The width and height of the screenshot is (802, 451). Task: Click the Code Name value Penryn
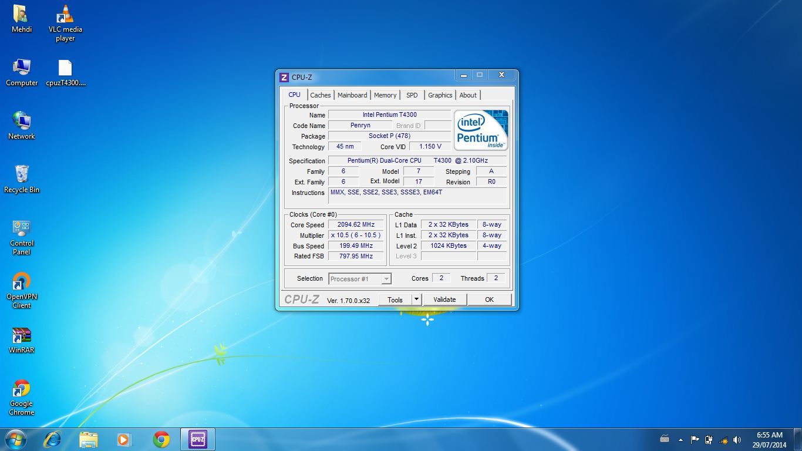(x=360, y=125)
